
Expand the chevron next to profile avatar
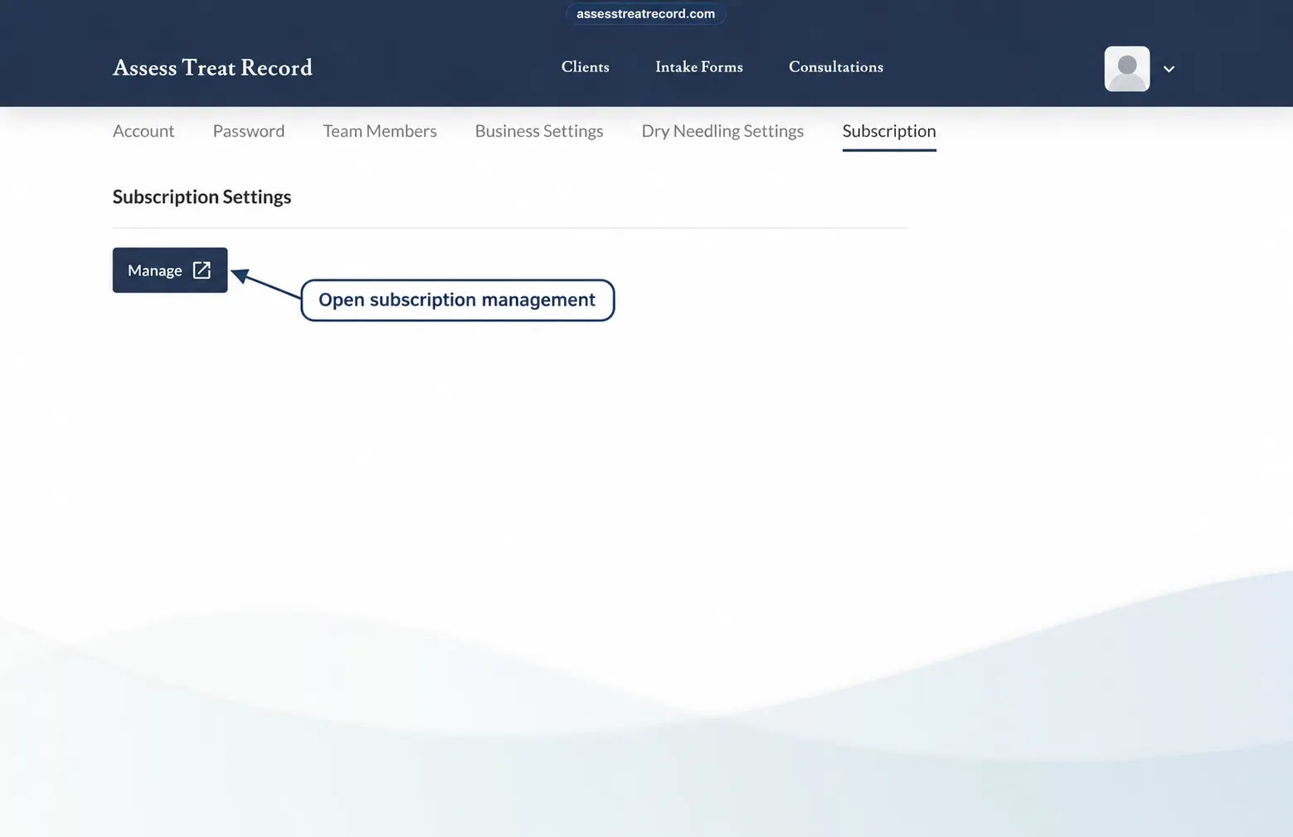tap(1169, 69)
